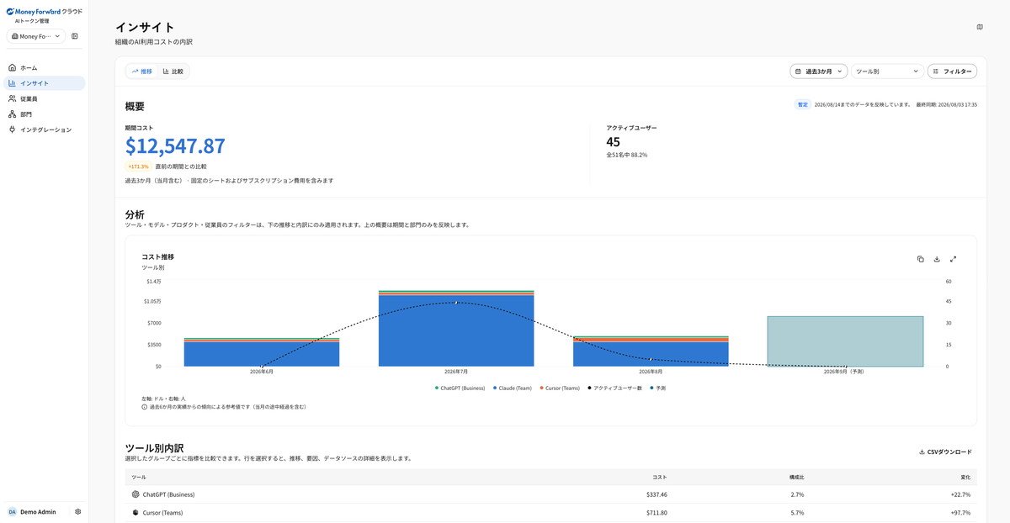Open the 過去3か月 period dropdown
1010x523 pixels.
pos(819,71)
